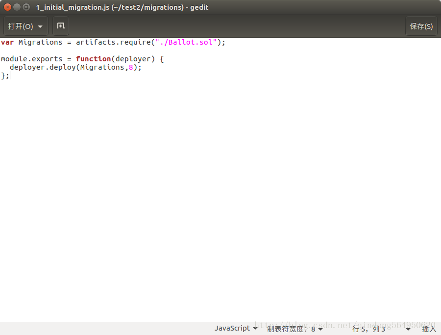Click the var keyword on line one

(x=7, y=42)
